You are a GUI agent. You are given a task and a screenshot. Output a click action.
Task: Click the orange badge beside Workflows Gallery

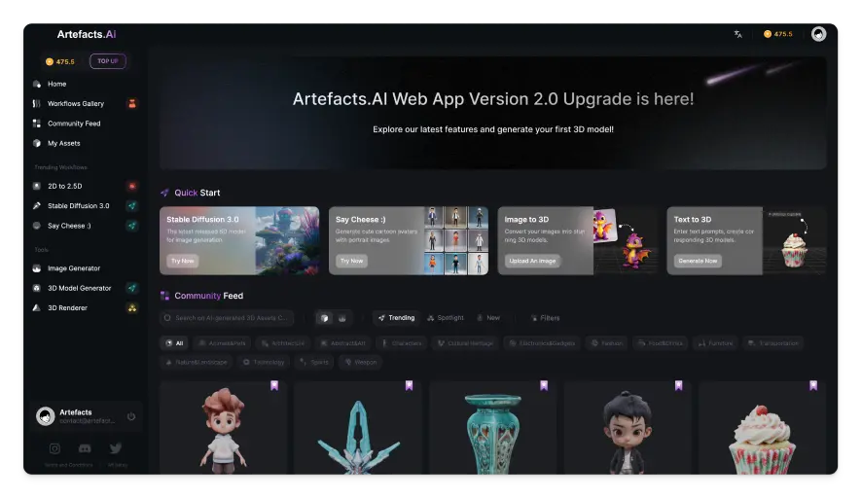pyautogui.click(x=132, y=103)
